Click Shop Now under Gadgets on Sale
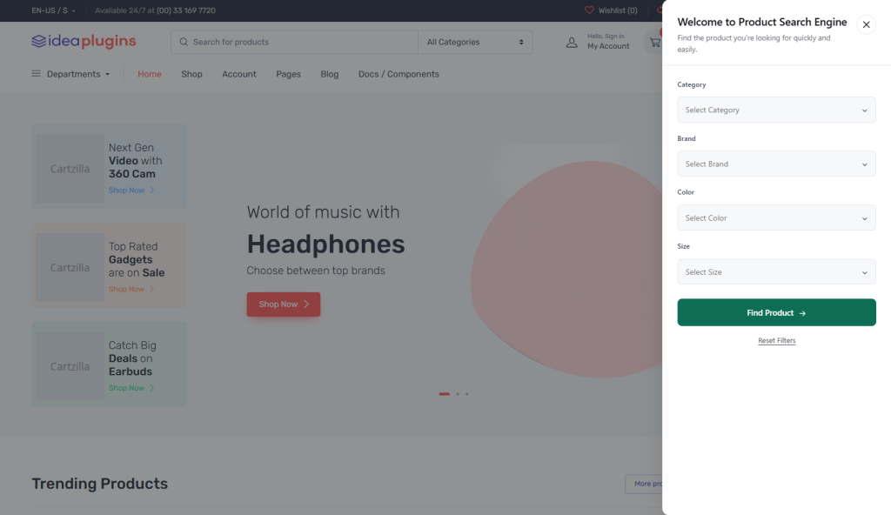 pos(131,290)
